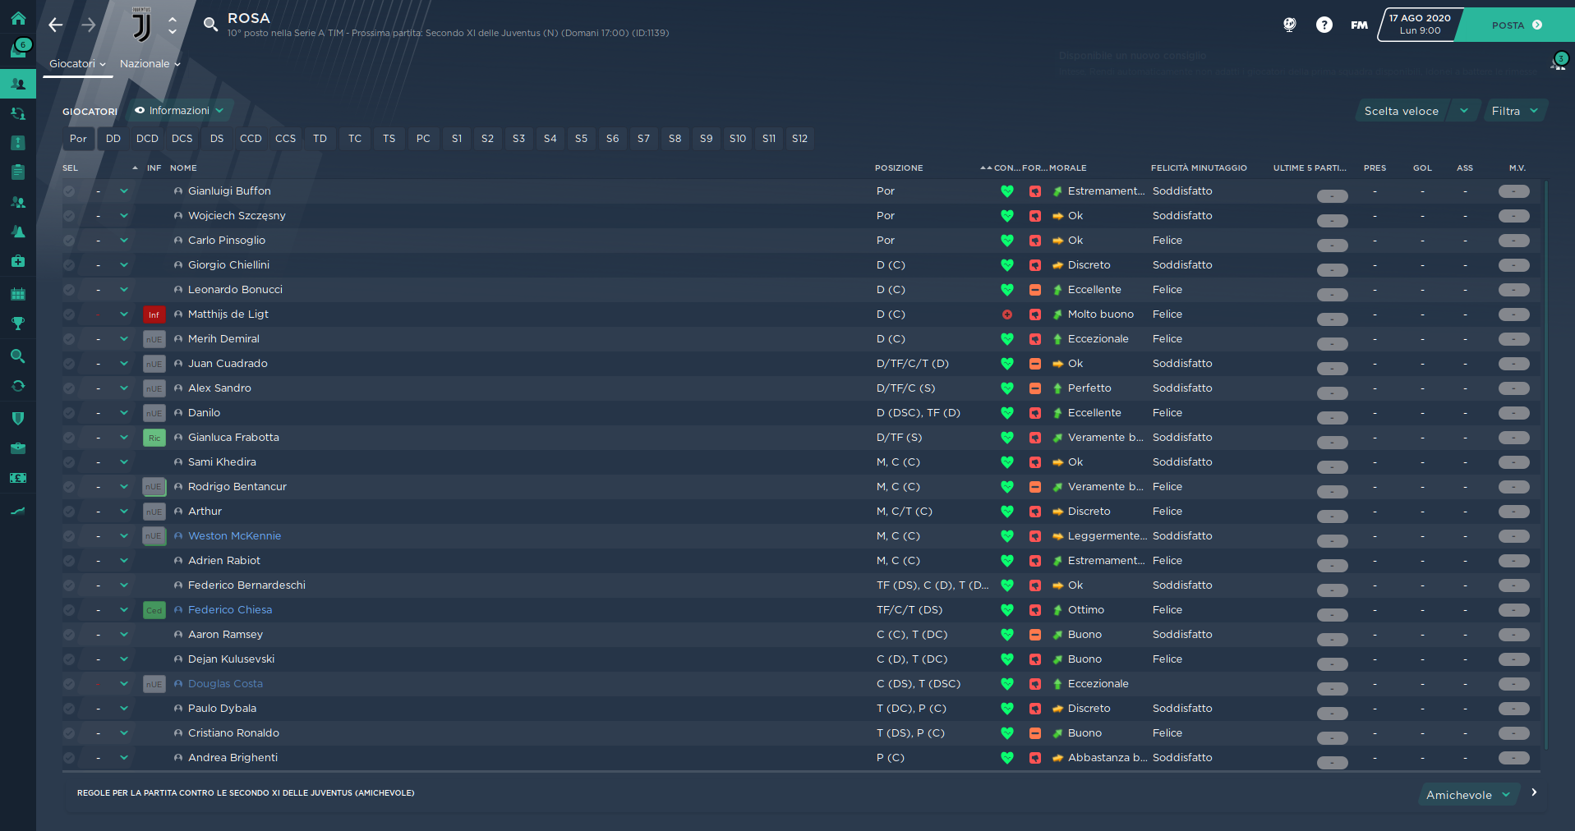The image size is (1575, 831).
Task: Open the Club info shield icon
Action: tap(18, 419)
